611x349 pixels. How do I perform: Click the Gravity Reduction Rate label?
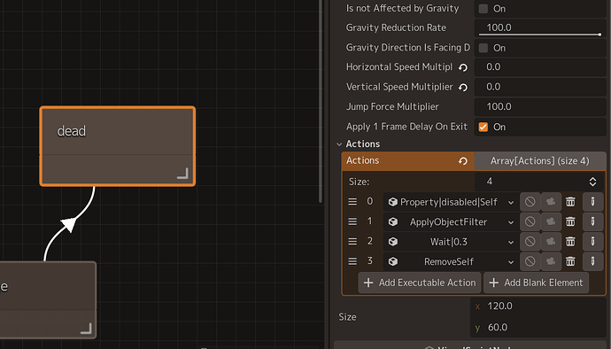pyautogui.click(x=396, y=27)
